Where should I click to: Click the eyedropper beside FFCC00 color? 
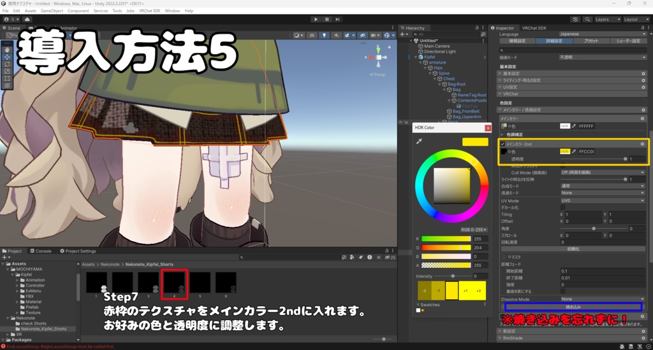[574, 151]
